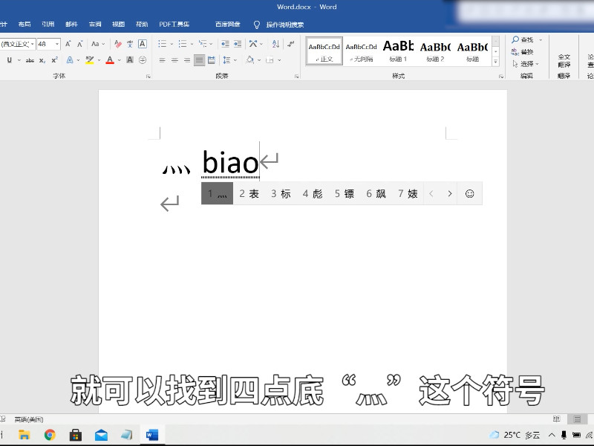Apply the 无间隔 style
594x446 pixels.
pyautogui.click(x=361, y=51)
